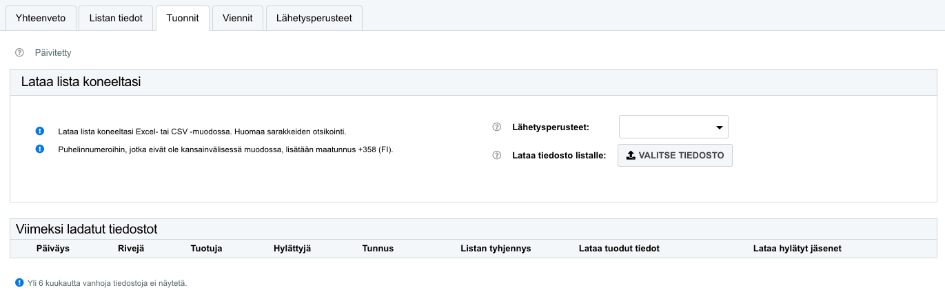Click the Lataa hylätyt jäsenet column header
This screenshot has height=301, width=945.
click(x=797, y=248)
